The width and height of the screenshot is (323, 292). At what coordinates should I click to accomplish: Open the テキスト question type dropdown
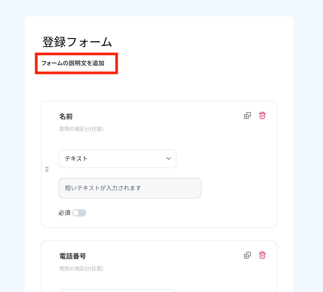coord(117,159)
